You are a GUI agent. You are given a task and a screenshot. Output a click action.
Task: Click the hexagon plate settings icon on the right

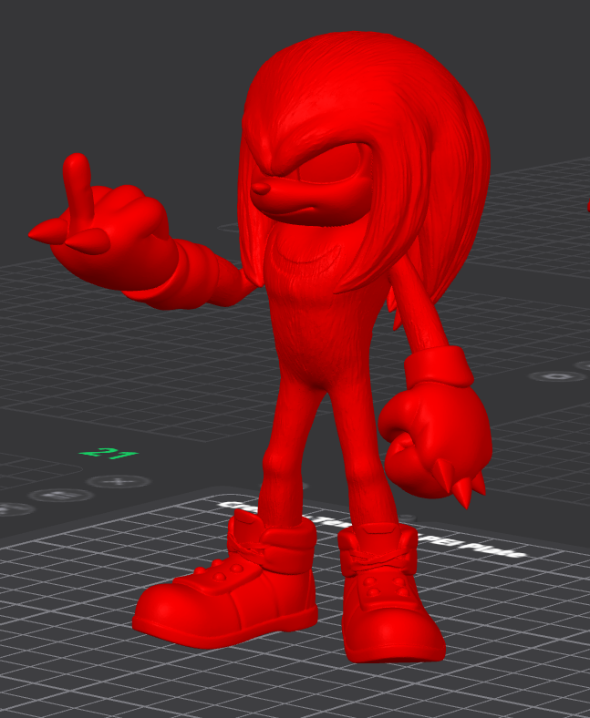point(557,376)
